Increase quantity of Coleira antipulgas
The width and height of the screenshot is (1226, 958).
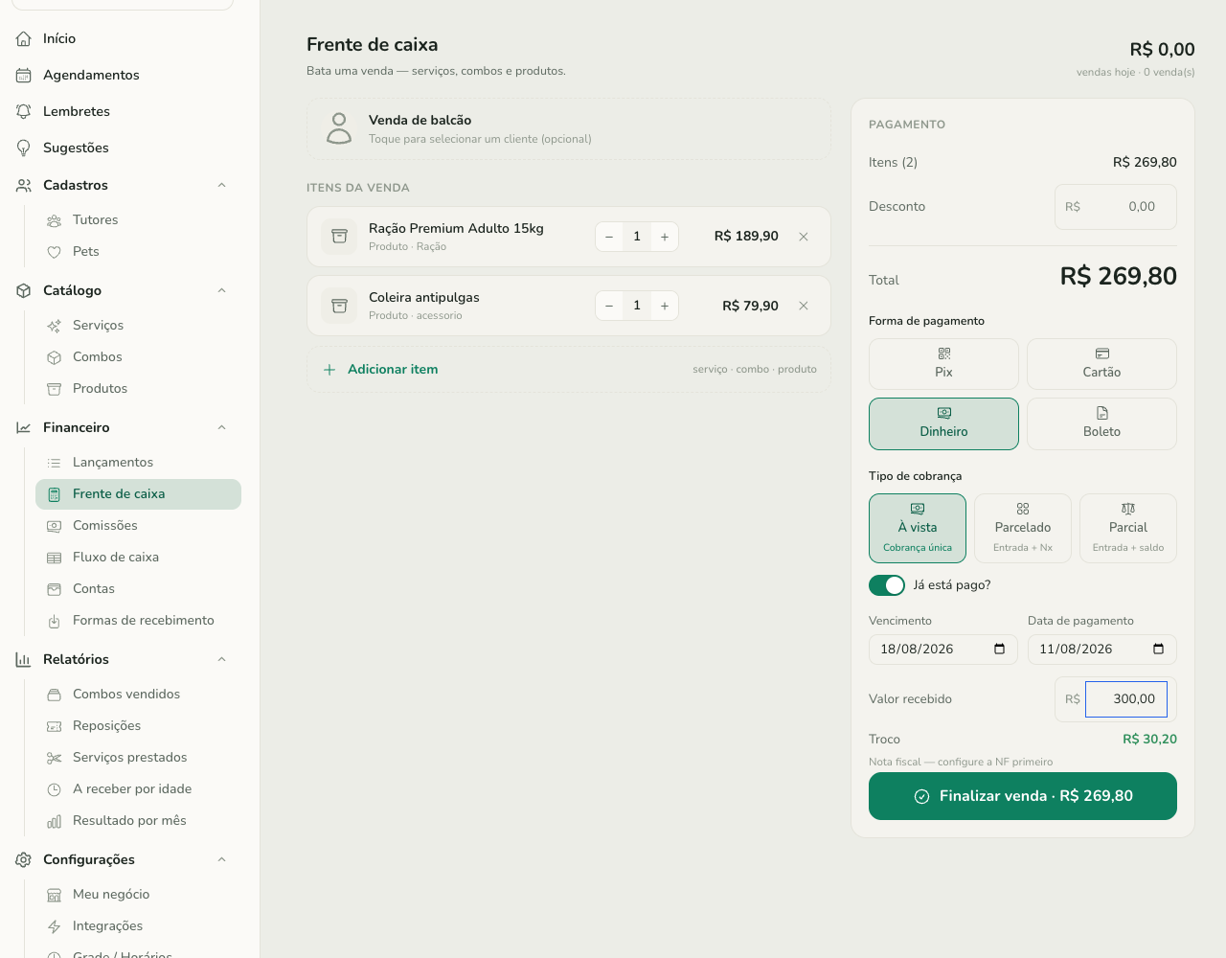pyautogui.click(x=665, y=306)
